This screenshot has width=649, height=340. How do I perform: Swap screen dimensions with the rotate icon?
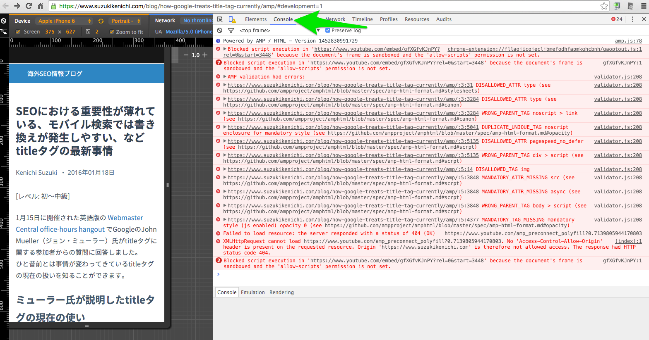point(101,21)
